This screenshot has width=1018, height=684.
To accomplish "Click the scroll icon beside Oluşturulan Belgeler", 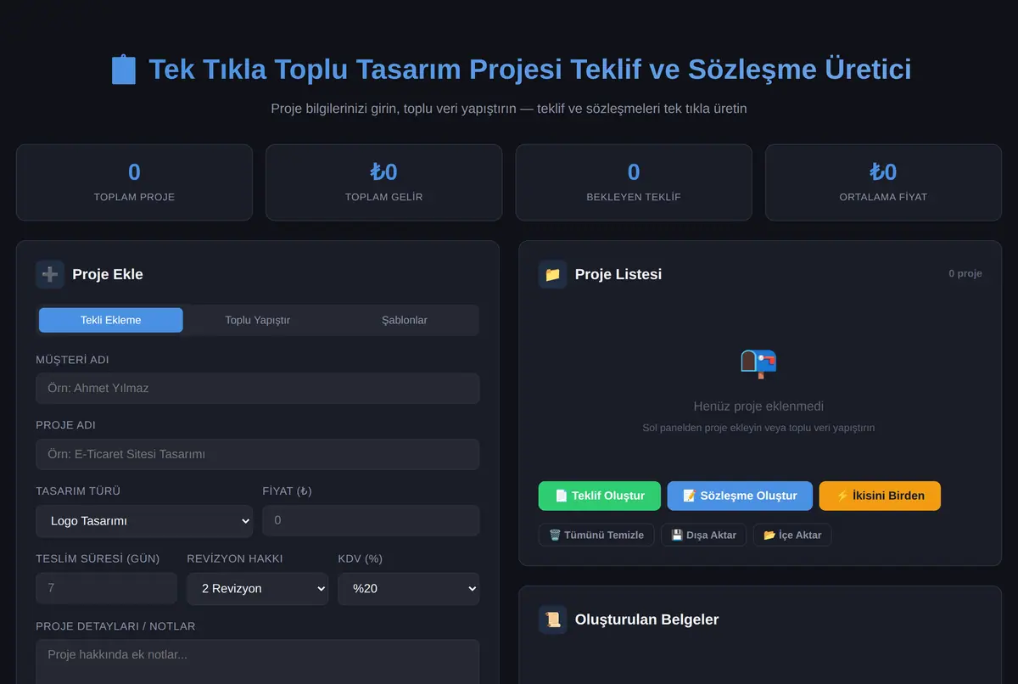I will pos(552,620).
